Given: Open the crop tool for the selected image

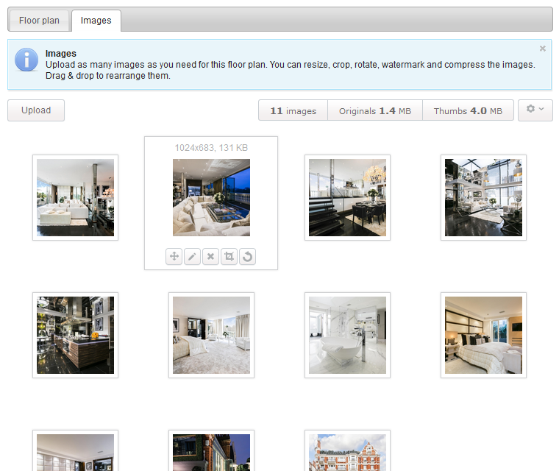Looking at the screenshot, I should 229,257.
